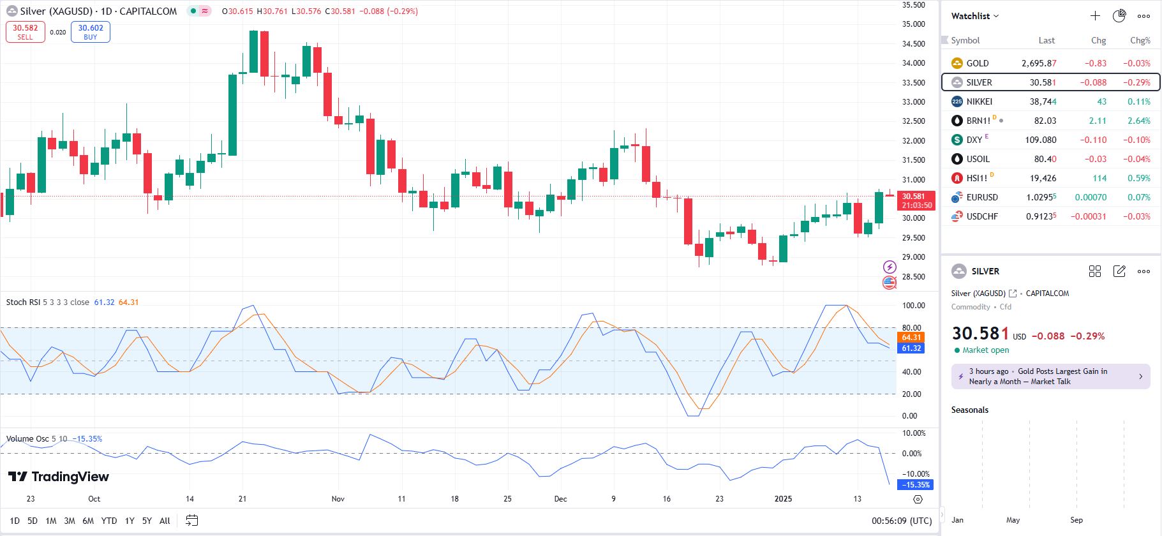Expand the Gold Posts Largest Gain news item

coord(1050,376)
